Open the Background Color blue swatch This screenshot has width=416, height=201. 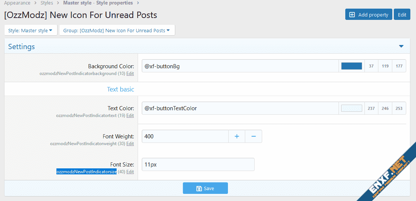(351, 66)
